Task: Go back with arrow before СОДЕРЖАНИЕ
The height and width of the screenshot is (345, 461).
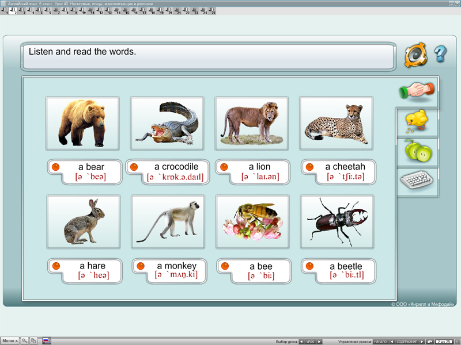Action: click(x=392, y=342)
